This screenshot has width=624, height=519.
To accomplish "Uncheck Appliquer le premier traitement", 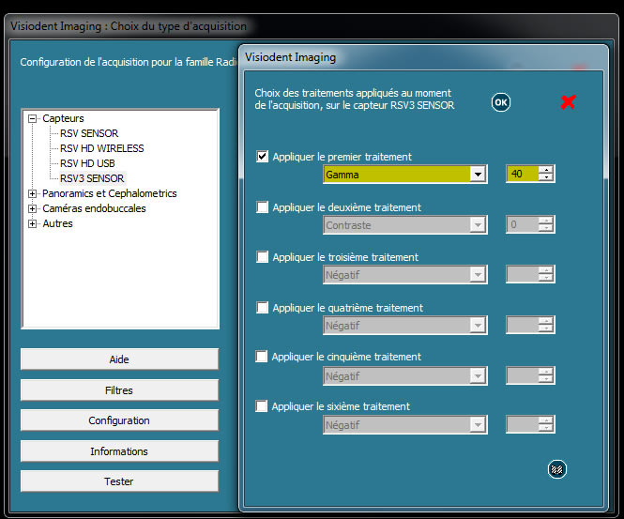I will (263, 157).
